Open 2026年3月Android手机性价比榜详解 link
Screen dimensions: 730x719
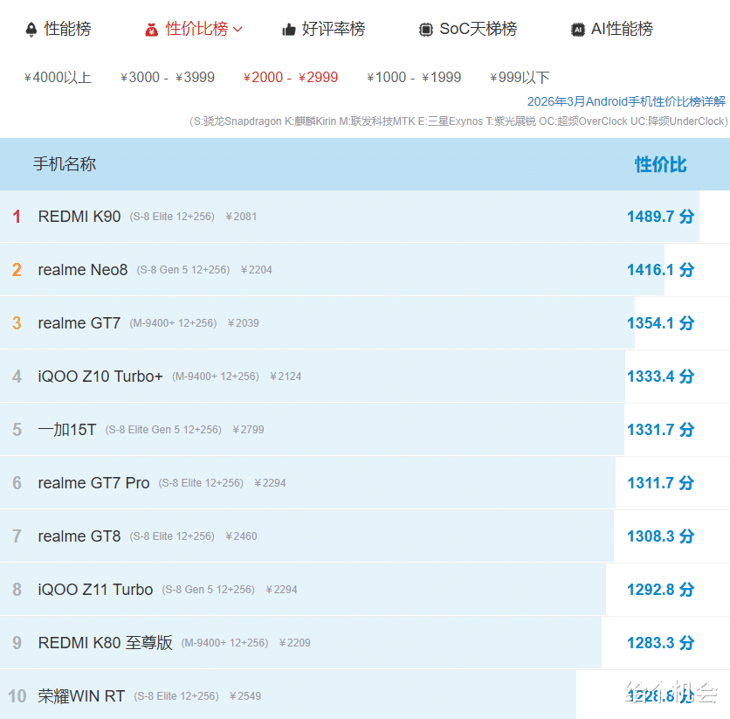[626, 101]
